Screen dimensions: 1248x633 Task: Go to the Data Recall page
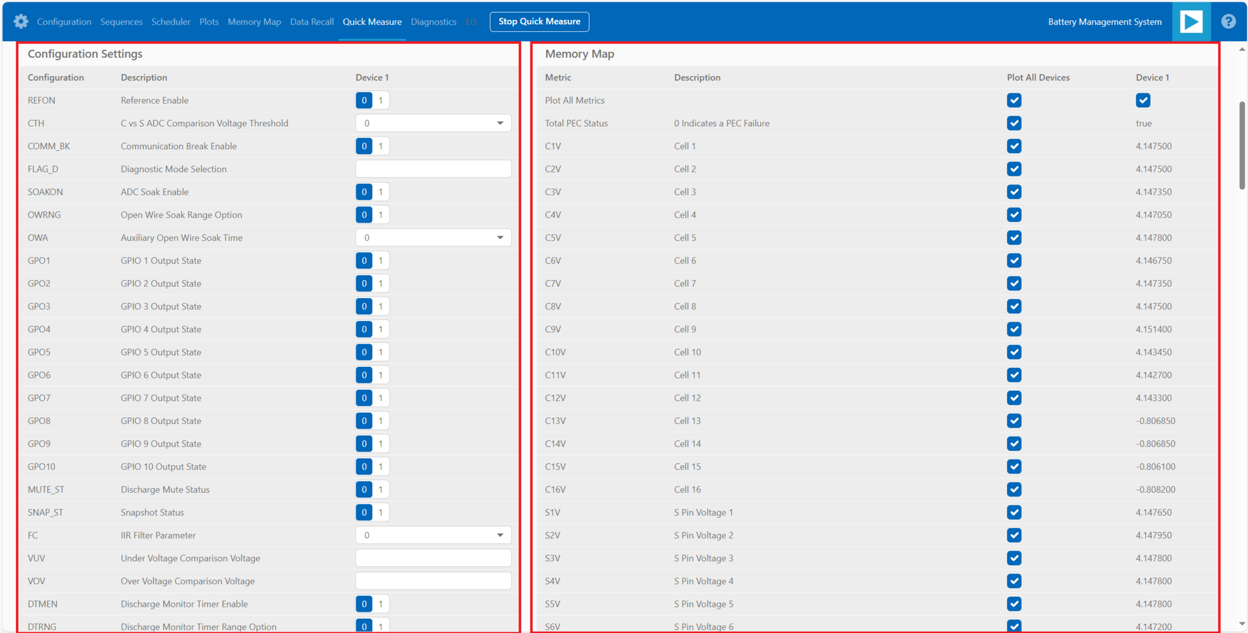pos(311,21)
